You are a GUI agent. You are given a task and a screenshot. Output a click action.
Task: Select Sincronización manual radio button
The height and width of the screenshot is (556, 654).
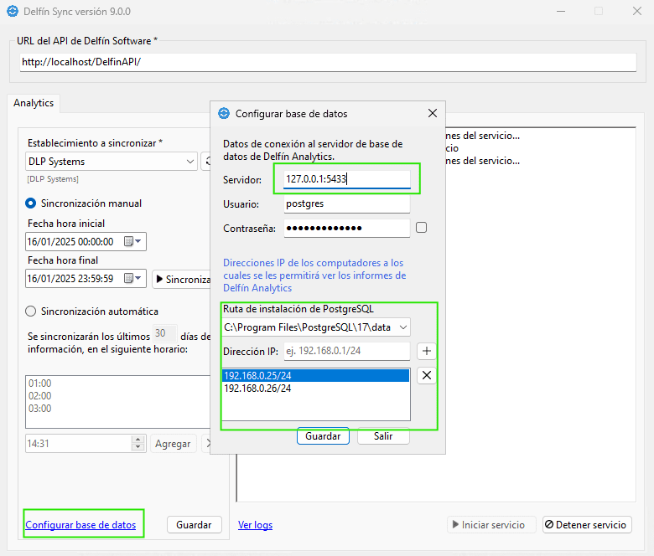[30, 203]
